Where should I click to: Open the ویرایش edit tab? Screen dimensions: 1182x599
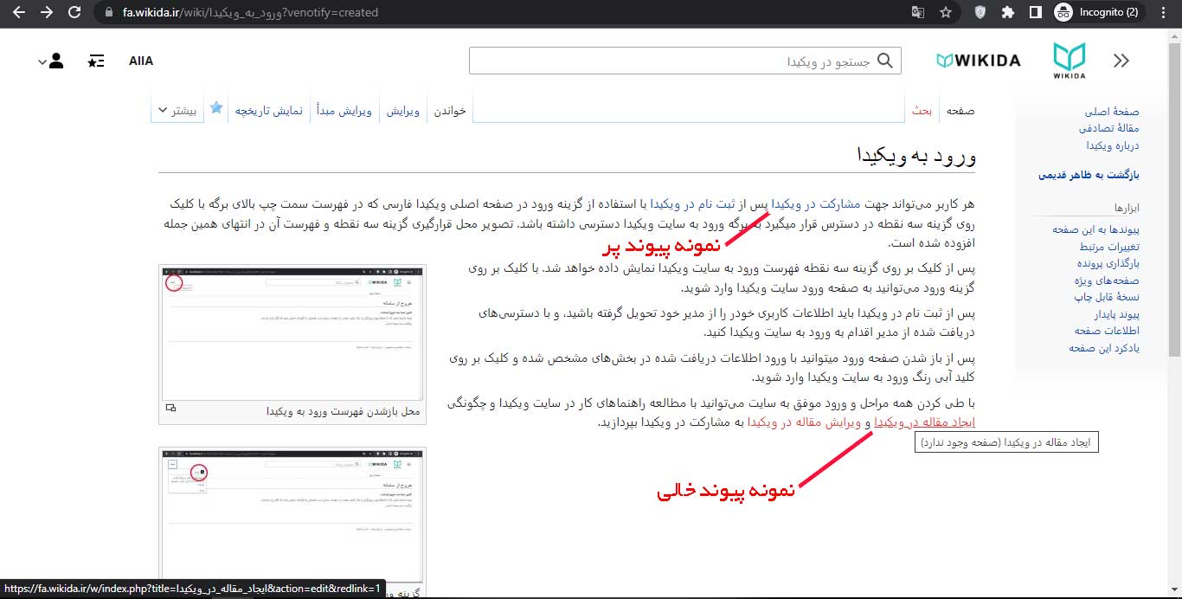(x=402, y=111)
